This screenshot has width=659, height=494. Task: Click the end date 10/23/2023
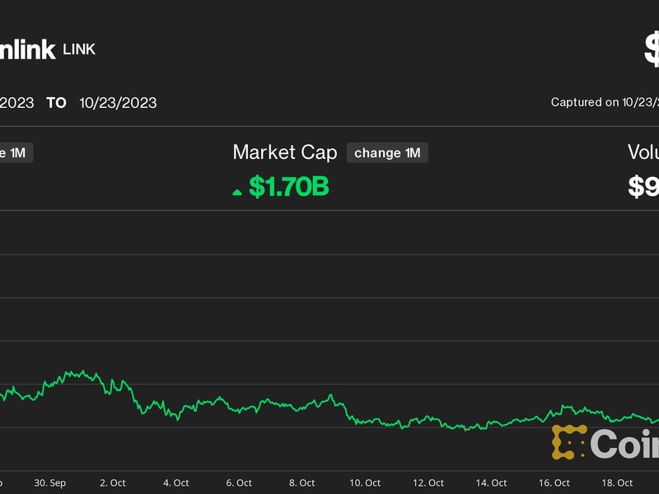pos(118,103)
